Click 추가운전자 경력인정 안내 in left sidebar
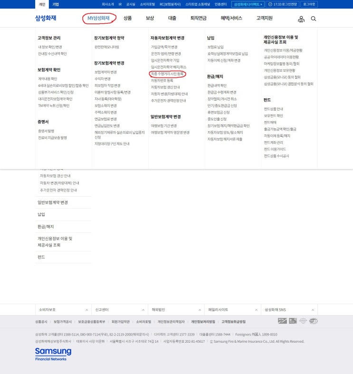The image size is (353, 374). click(x=58, y=191)
